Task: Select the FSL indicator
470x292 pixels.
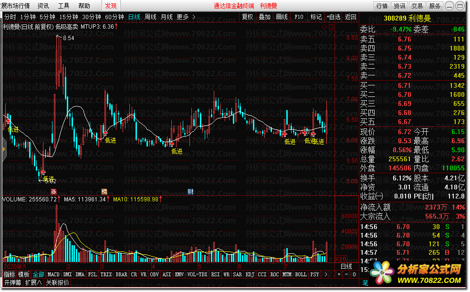Action: click(x=92, y=274)
